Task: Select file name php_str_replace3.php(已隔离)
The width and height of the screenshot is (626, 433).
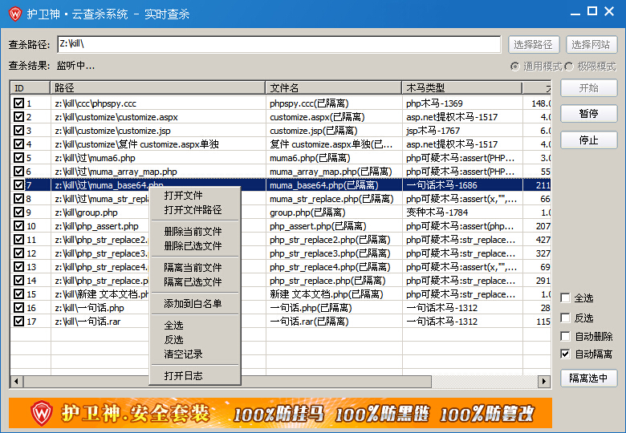Action: point(330,253)
